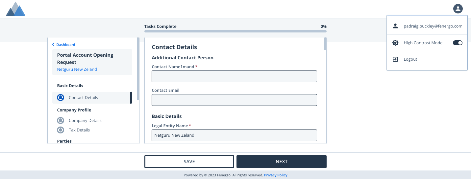Screen dimensions: 471x179
Task: Click the person icon beside the email
Action: (x=395, y=26)
